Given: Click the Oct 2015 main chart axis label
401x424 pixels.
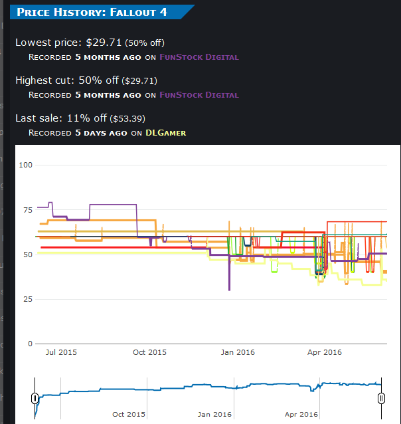Looking at the screenshot, I should [149, 352].
